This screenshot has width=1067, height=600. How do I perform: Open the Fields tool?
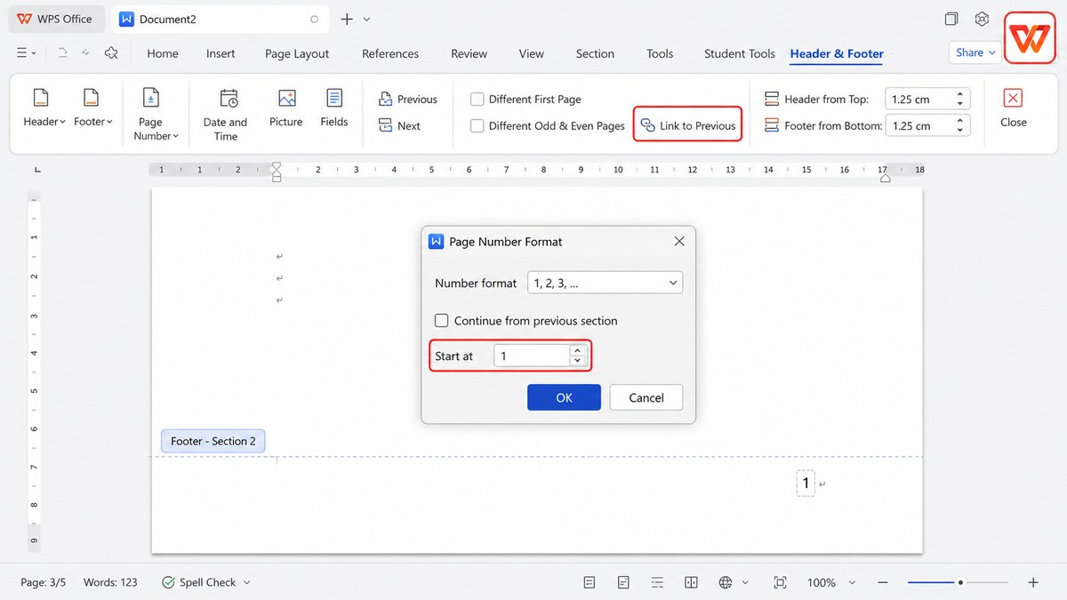point(334,108)
